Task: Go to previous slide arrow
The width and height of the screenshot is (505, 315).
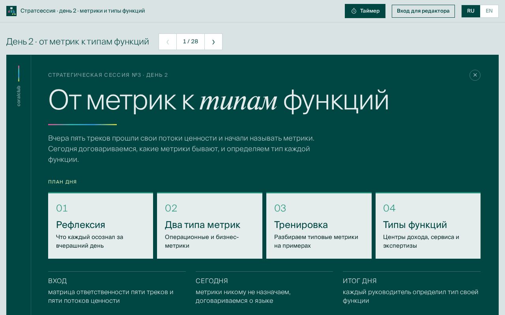Action: (168, 42)
